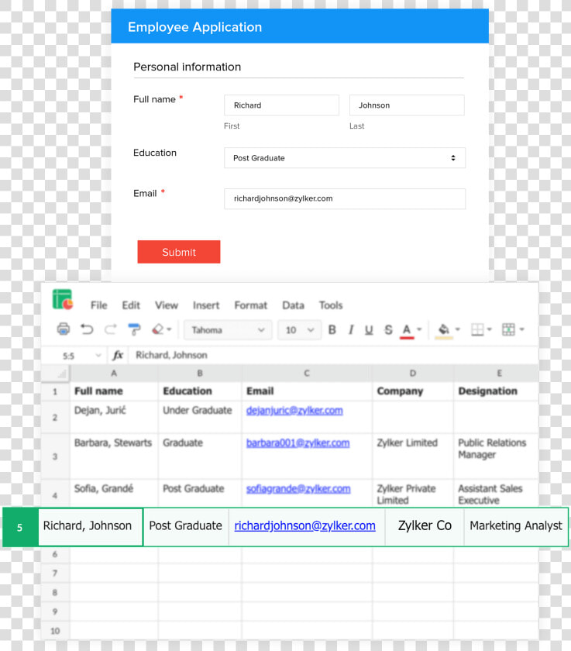Click the 'Sofia, Grandé' cell
Screen dimensions: 571x651
[x=114, y=493]
